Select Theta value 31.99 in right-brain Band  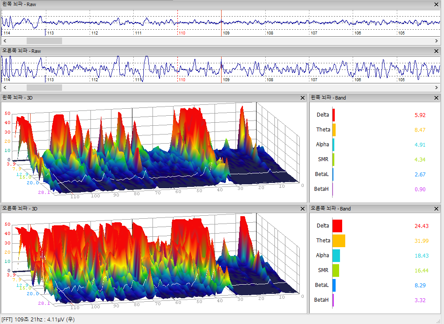pyautogui.click(x=422, y=241)
